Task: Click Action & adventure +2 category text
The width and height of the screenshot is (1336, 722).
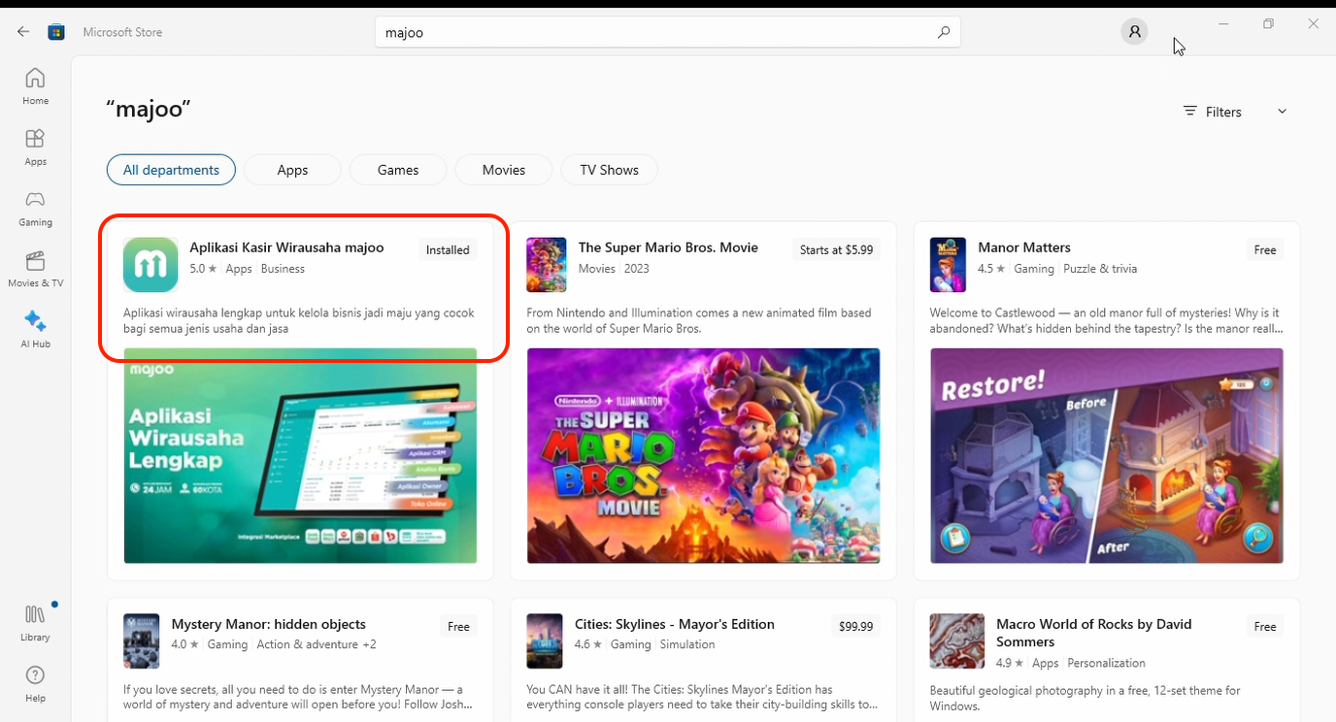Action: [317, 644]
